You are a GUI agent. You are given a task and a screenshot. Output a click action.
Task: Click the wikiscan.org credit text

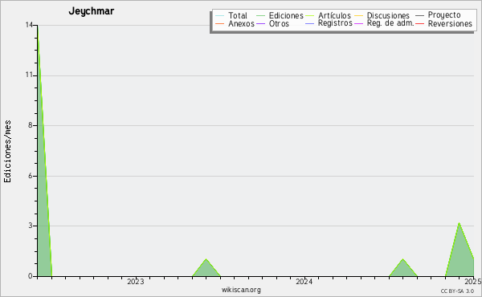241,290
